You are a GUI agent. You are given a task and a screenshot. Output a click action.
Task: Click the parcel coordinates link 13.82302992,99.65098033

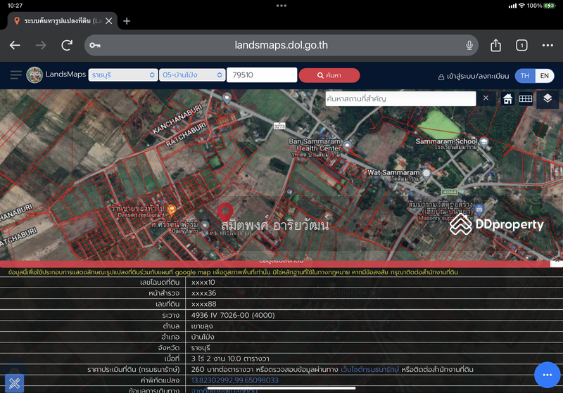[x=235, y=380]
